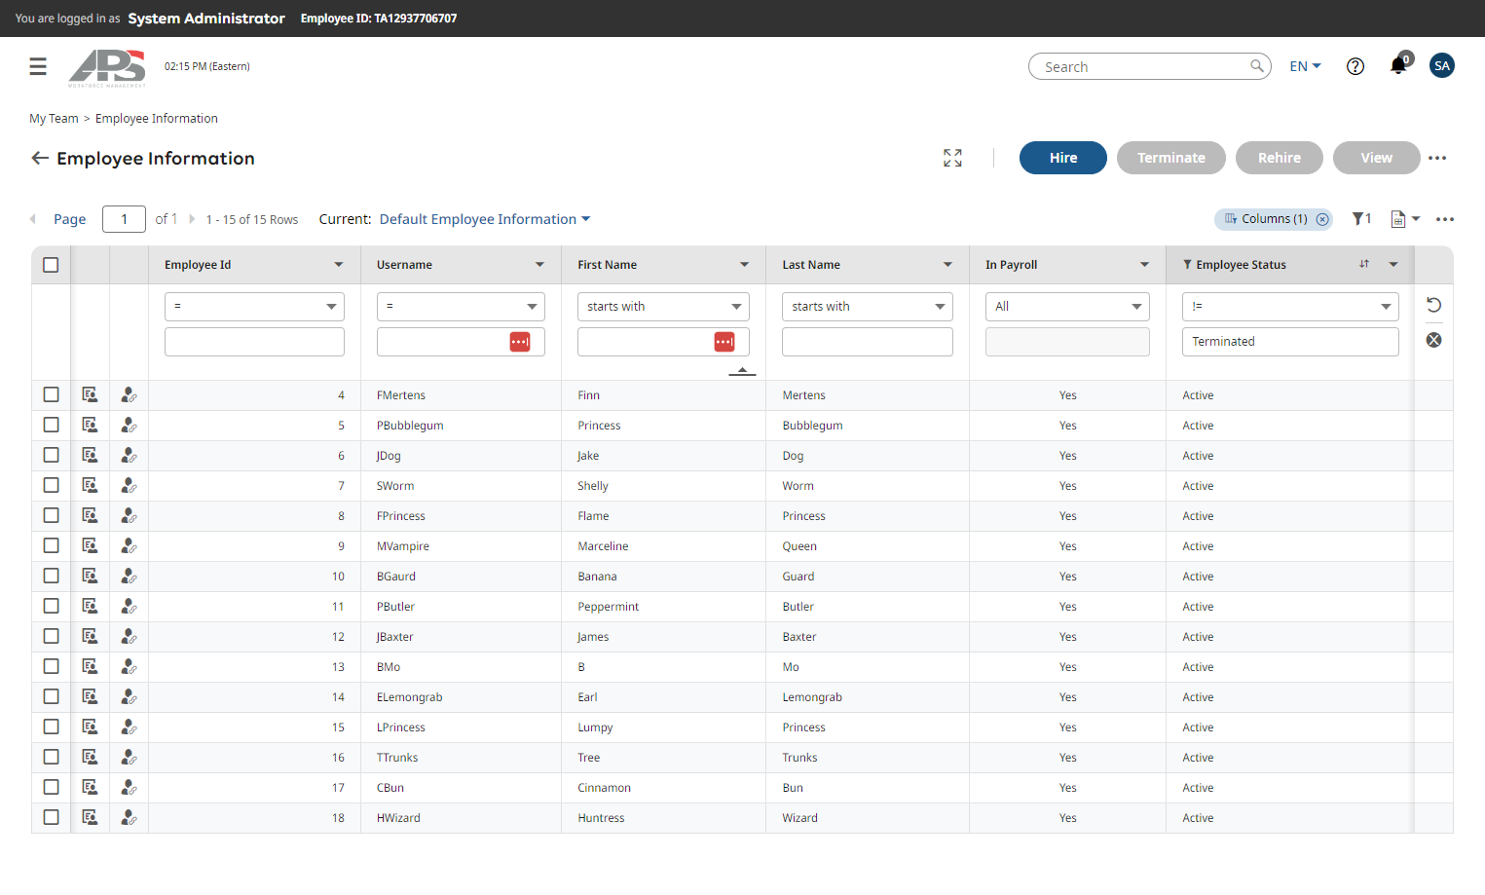Click the My Team breadcrumb link
Viewport: 1485px width, 895px height.
point(54,119)
